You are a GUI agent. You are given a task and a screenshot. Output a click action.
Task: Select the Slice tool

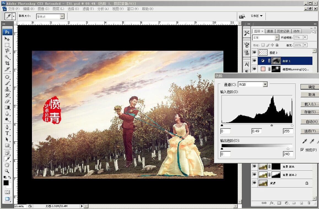[7, 69]
